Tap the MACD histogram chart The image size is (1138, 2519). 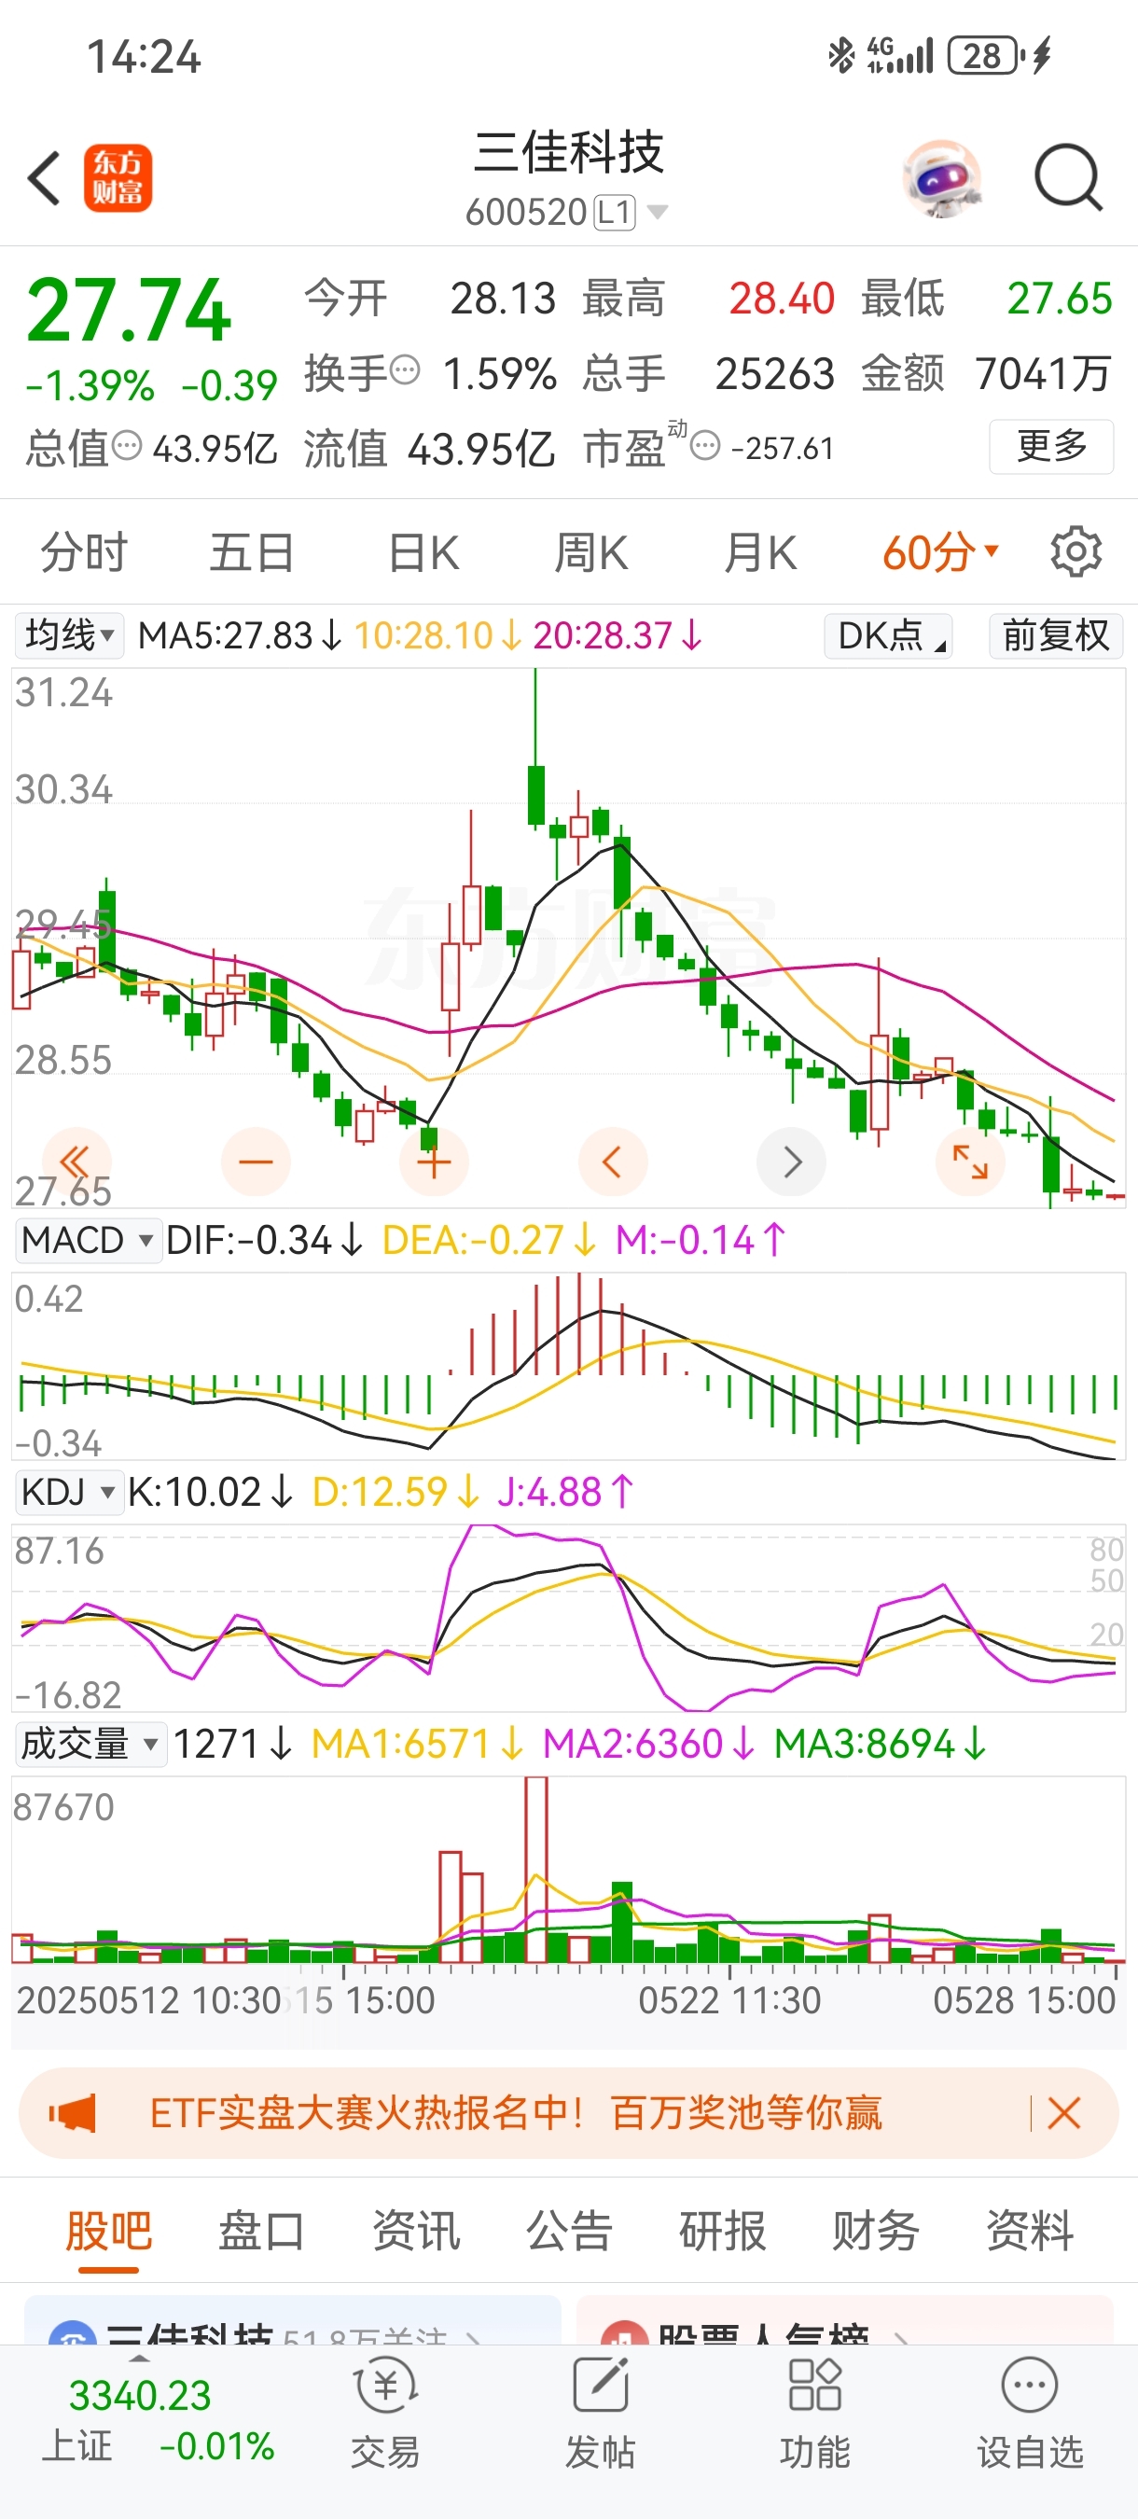click(569, 1366)
